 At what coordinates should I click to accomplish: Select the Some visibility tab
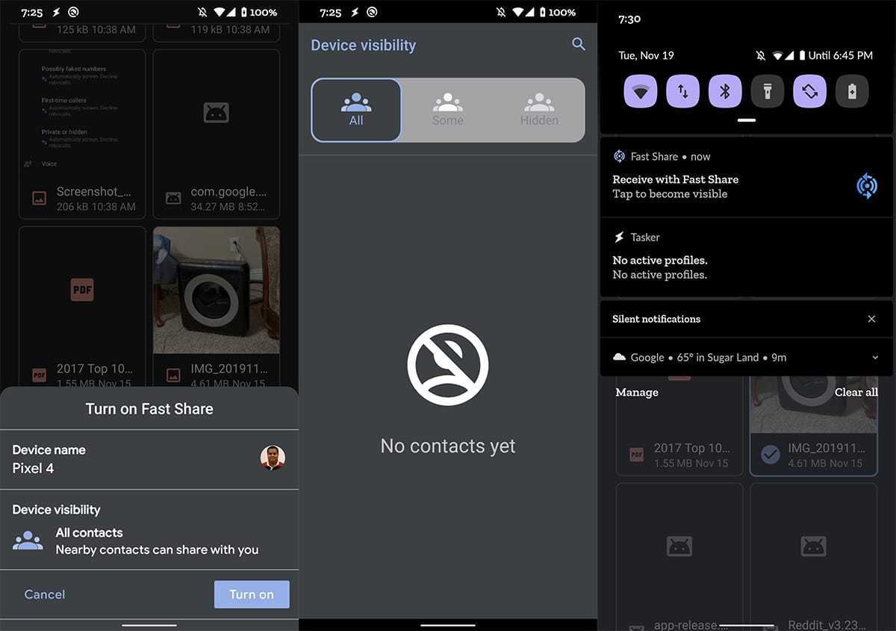pos(447,110)
